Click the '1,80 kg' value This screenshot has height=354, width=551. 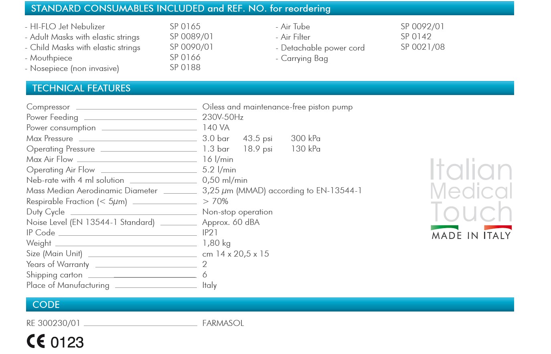tap(217, 243)
